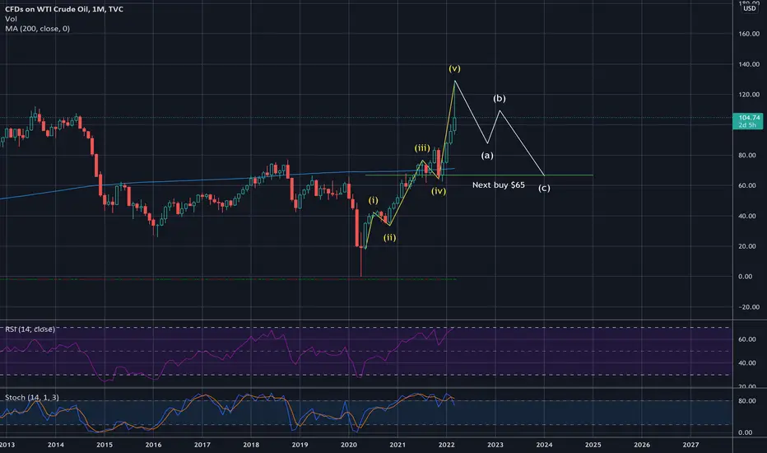This screenshot has width=767, height=453.
Task: Select the yellow (v) wave label
Action: pos(454,68)
